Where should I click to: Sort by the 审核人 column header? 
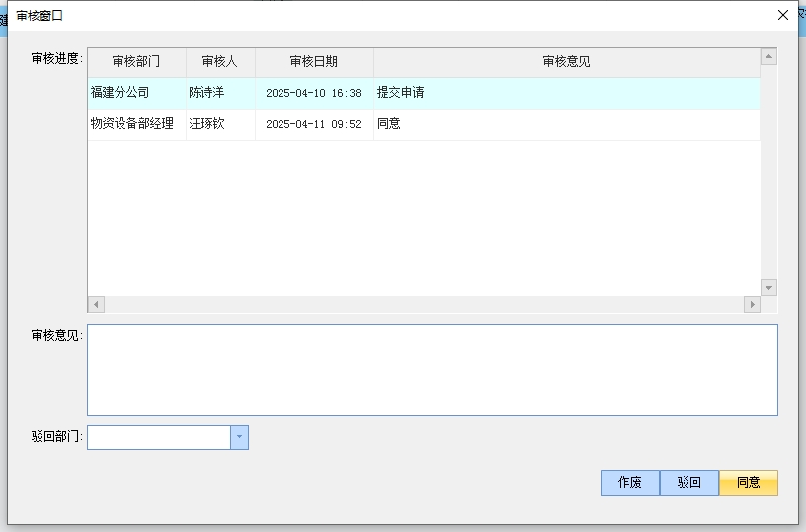click(220, 62)
